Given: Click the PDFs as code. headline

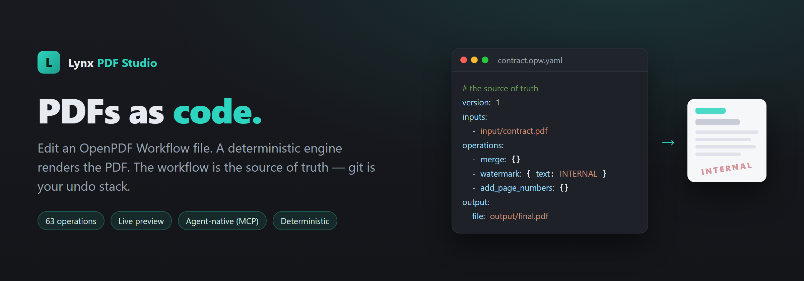Looking at the screenshot, I should coord(150,112).
